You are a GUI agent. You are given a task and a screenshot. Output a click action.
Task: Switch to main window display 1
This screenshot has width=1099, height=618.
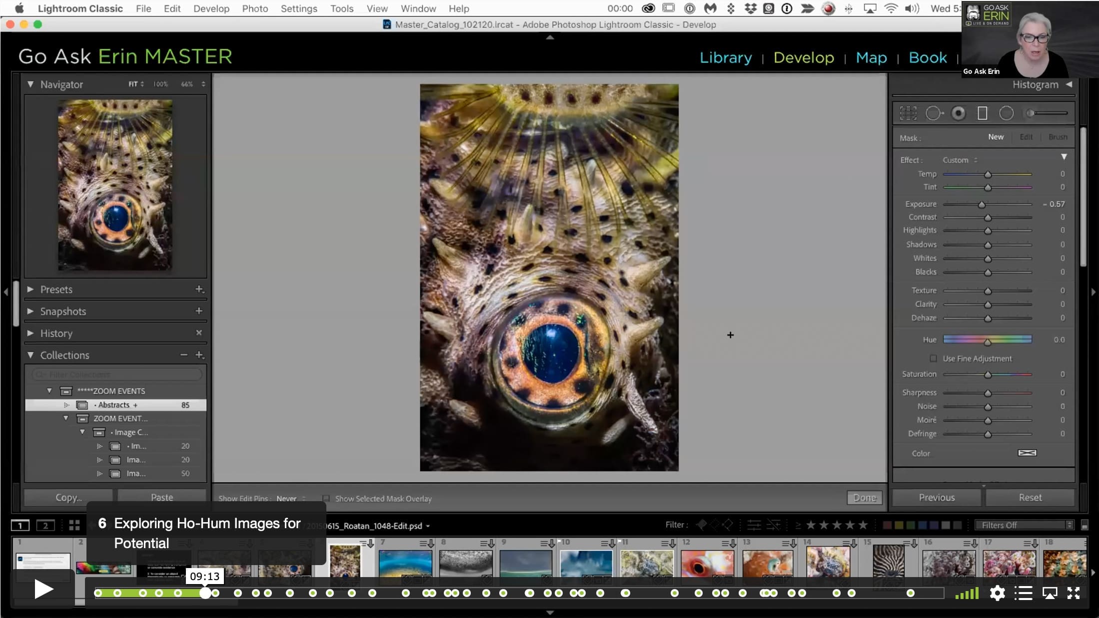pos(20,525)
